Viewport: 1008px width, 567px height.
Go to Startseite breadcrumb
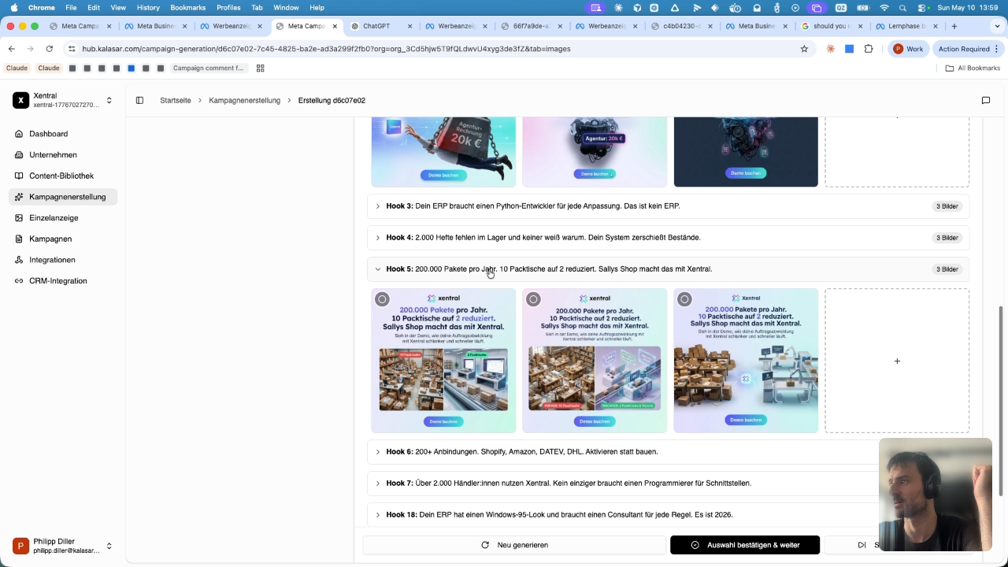[176, 101]
